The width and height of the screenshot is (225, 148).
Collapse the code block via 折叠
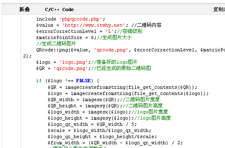25,9
